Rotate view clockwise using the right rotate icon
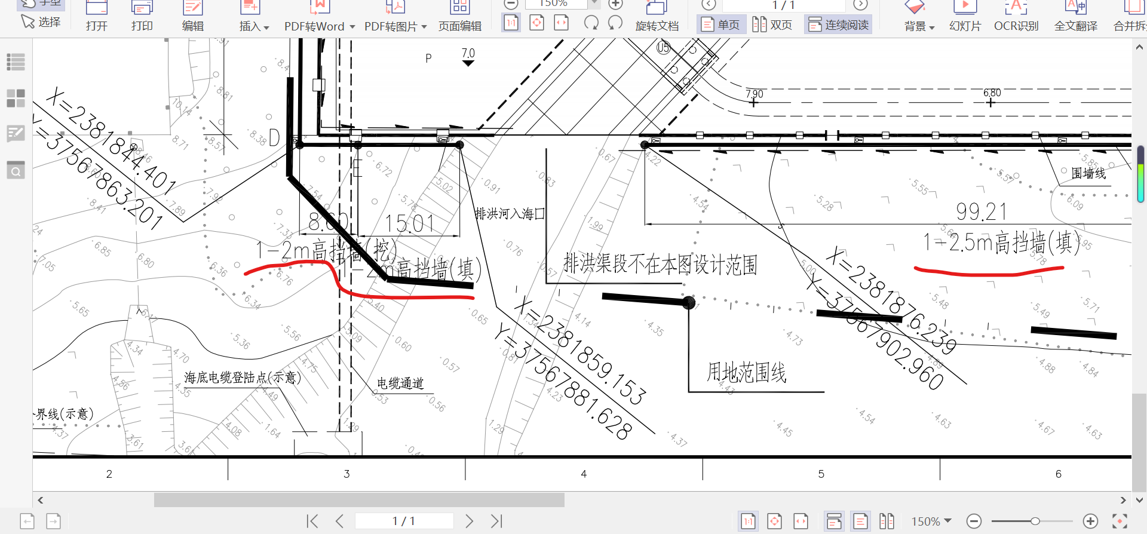1147x534 pixels. click(x=615, y=23)
